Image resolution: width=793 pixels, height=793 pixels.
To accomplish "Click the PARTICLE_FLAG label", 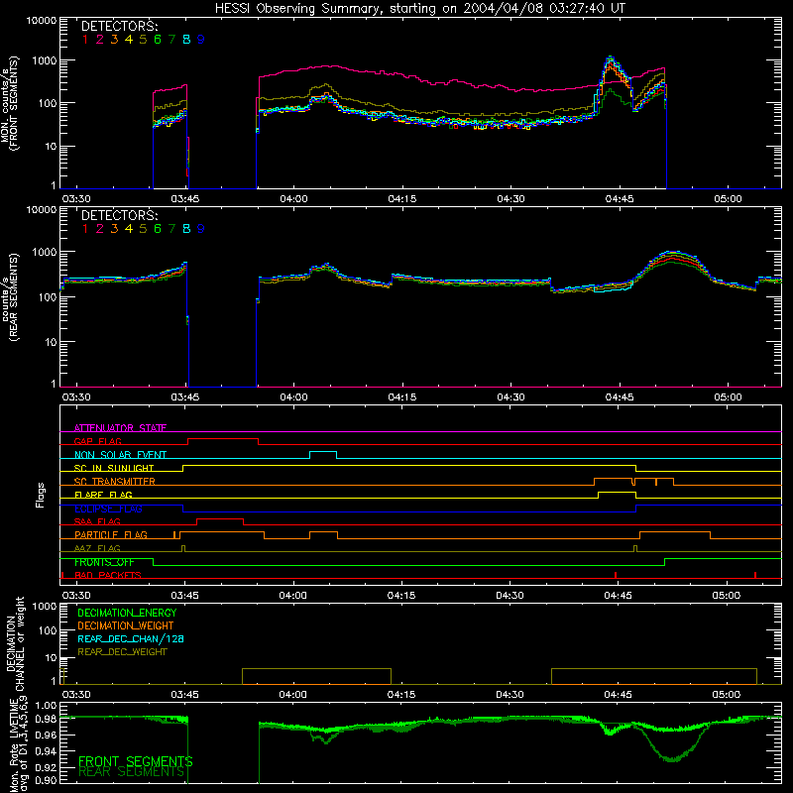I will [111, 535].
